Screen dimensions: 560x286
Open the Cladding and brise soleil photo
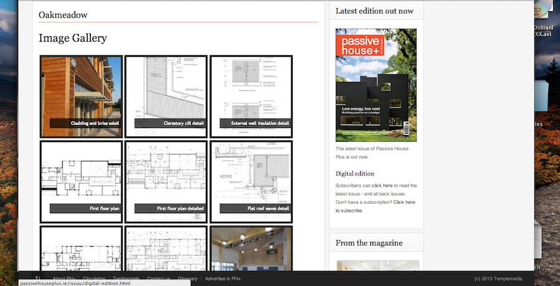click(x=81, y=96)
